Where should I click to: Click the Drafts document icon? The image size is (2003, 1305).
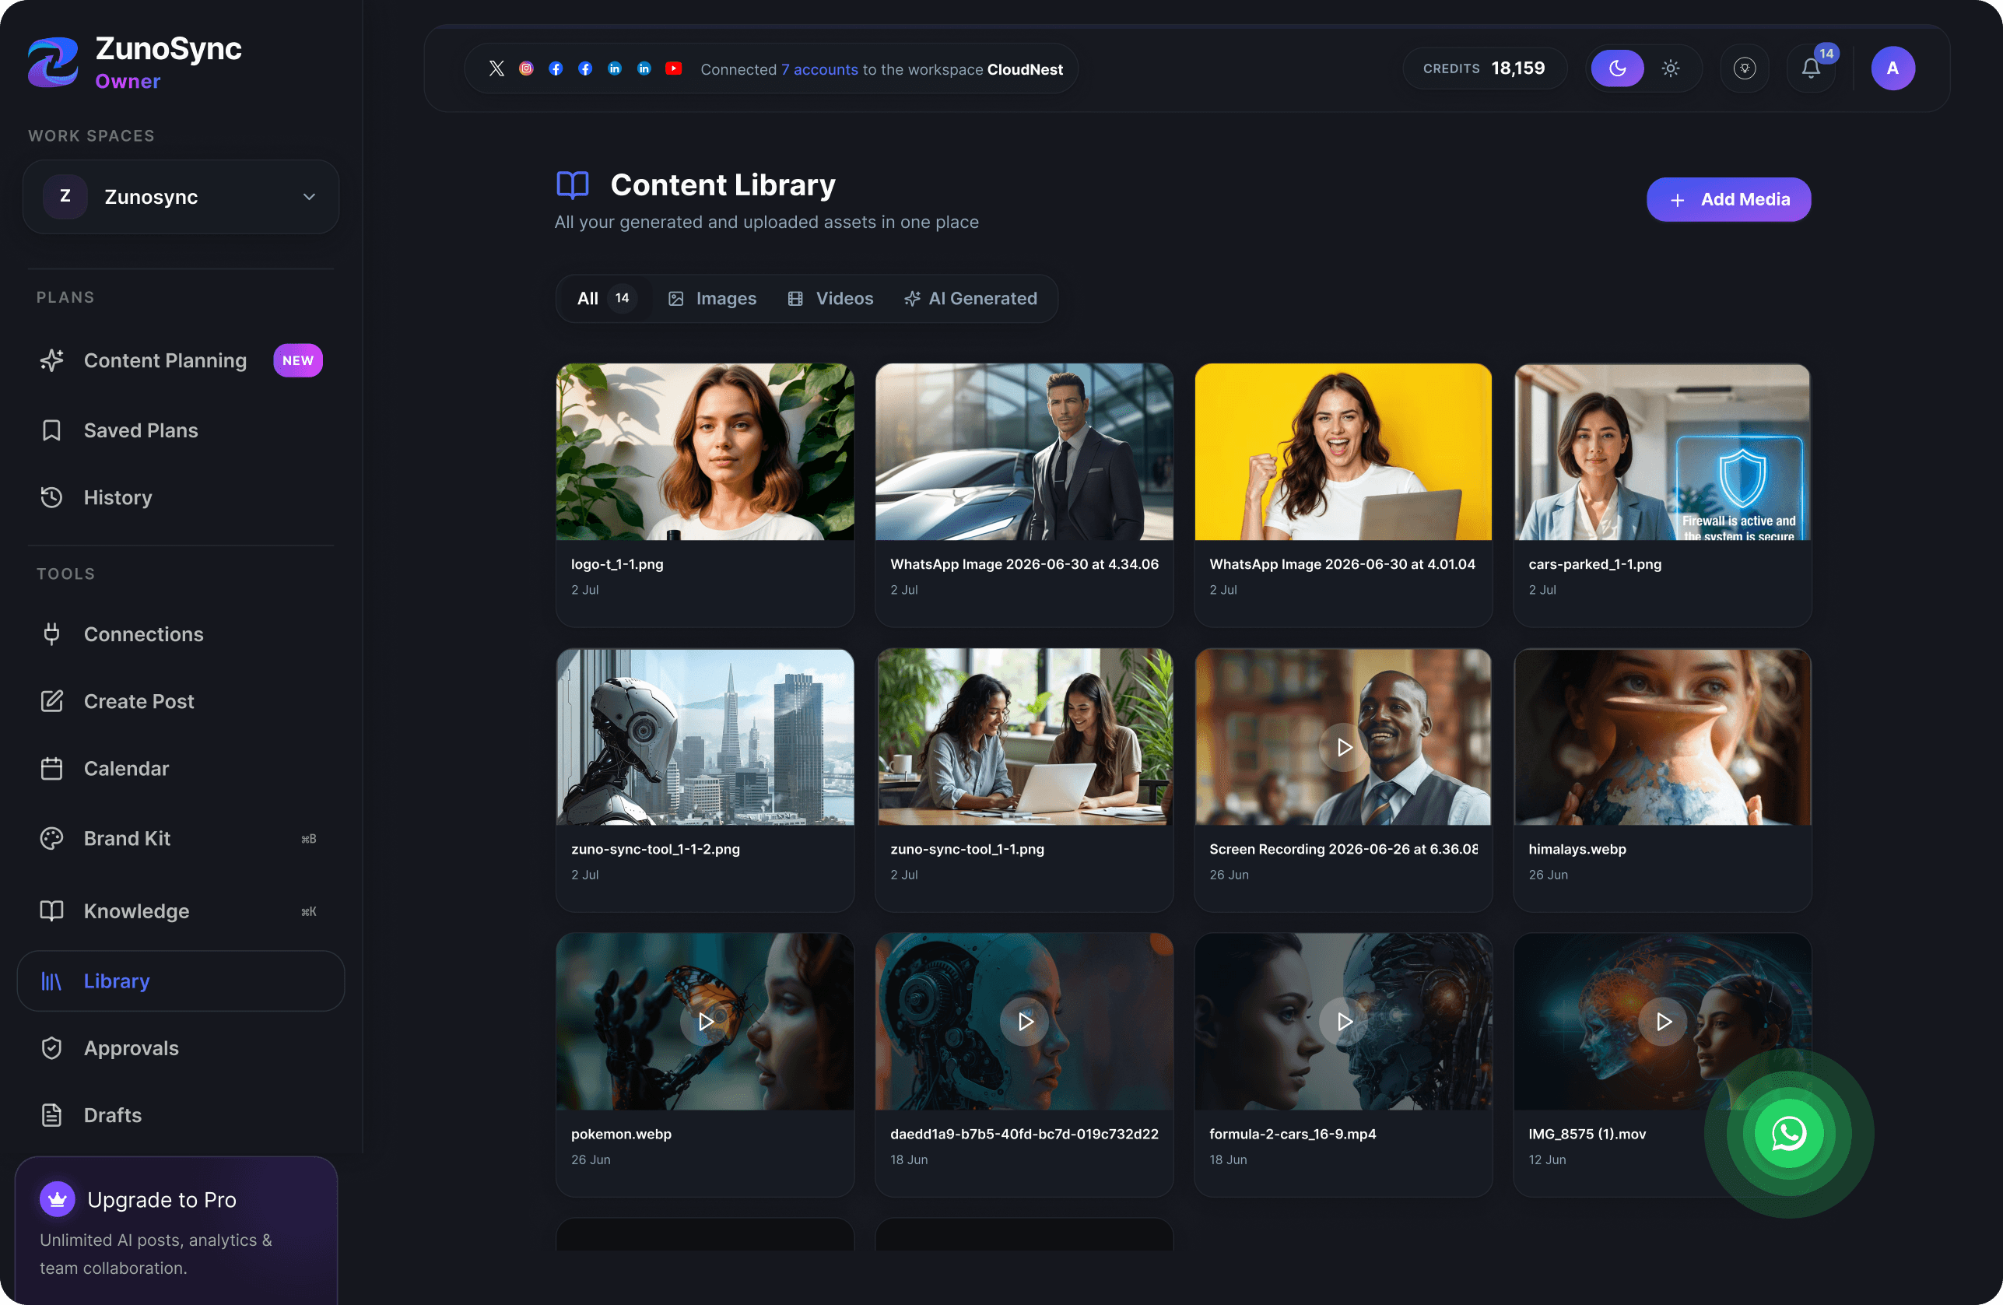(51, 1115)
